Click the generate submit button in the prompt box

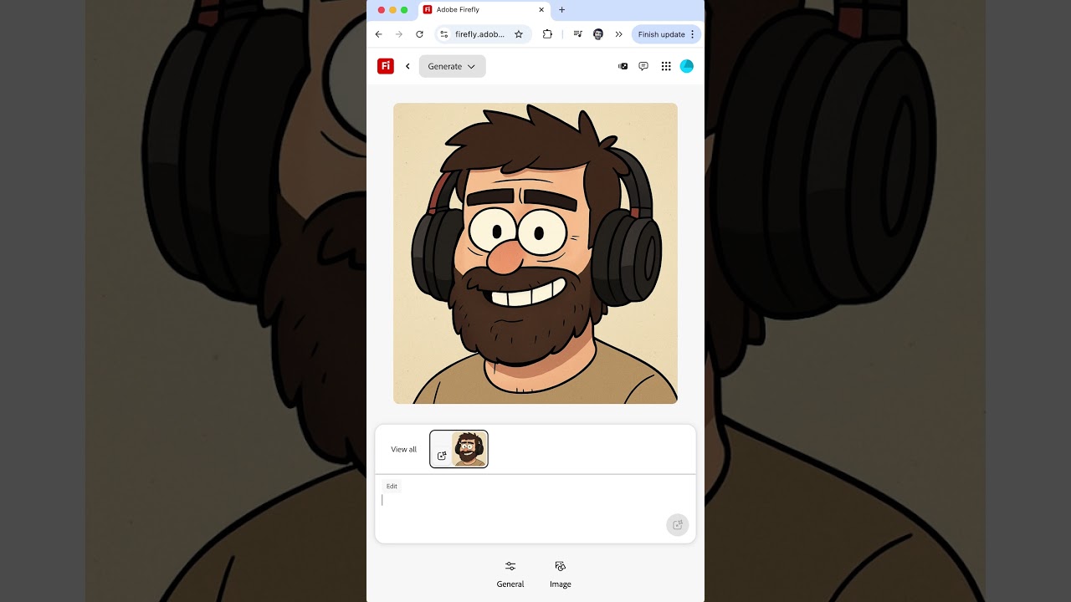point(678,525)
